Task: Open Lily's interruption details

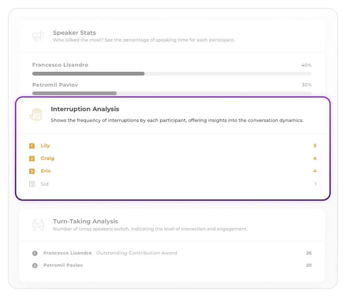Action: [45, 146]
